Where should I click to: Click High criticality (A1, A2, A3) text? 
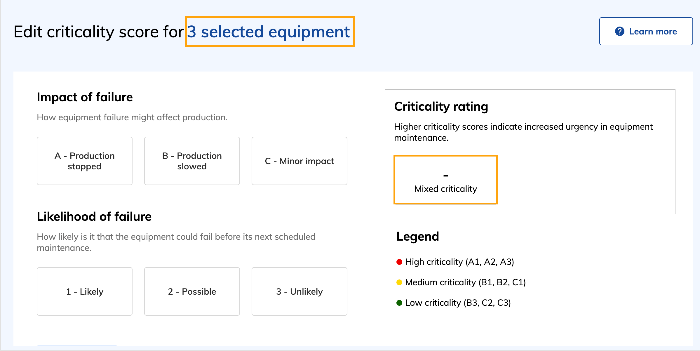(x=459, y=262)
